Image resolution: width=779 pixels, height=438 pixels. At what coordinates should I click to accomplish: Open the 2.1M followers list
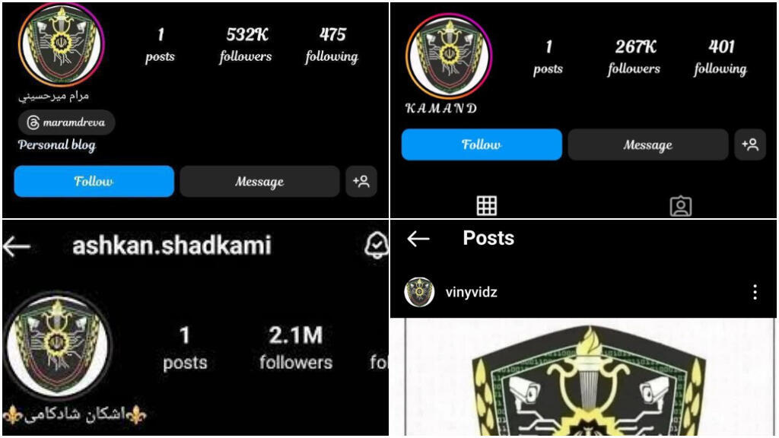296,348
